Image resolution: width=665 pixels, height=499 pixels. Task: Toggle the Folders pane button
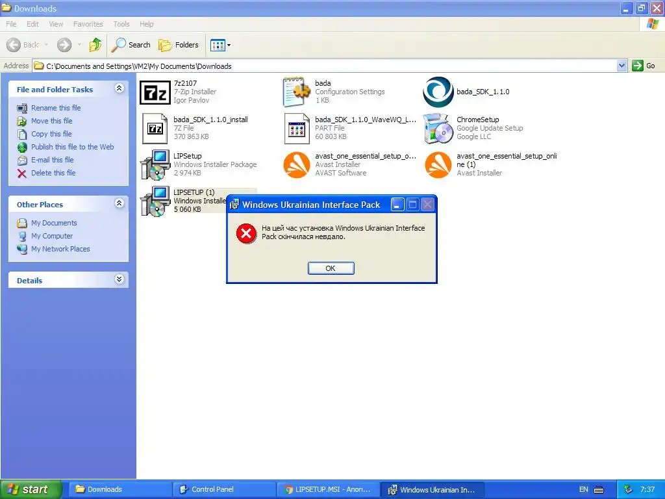(x=179, y=45)
